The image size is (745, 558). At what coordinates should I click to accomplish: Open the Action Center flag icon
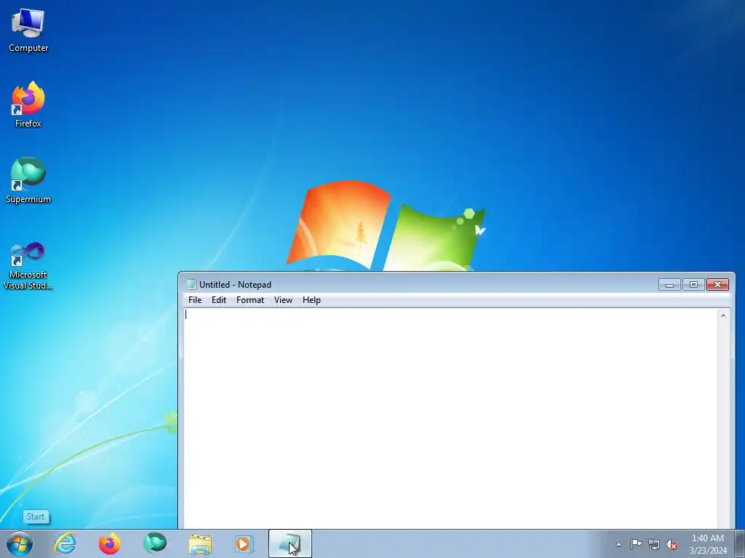[x=636, y=544]
